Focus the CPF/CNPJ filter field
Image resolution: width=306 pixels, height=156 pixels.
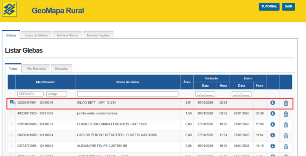30,94
